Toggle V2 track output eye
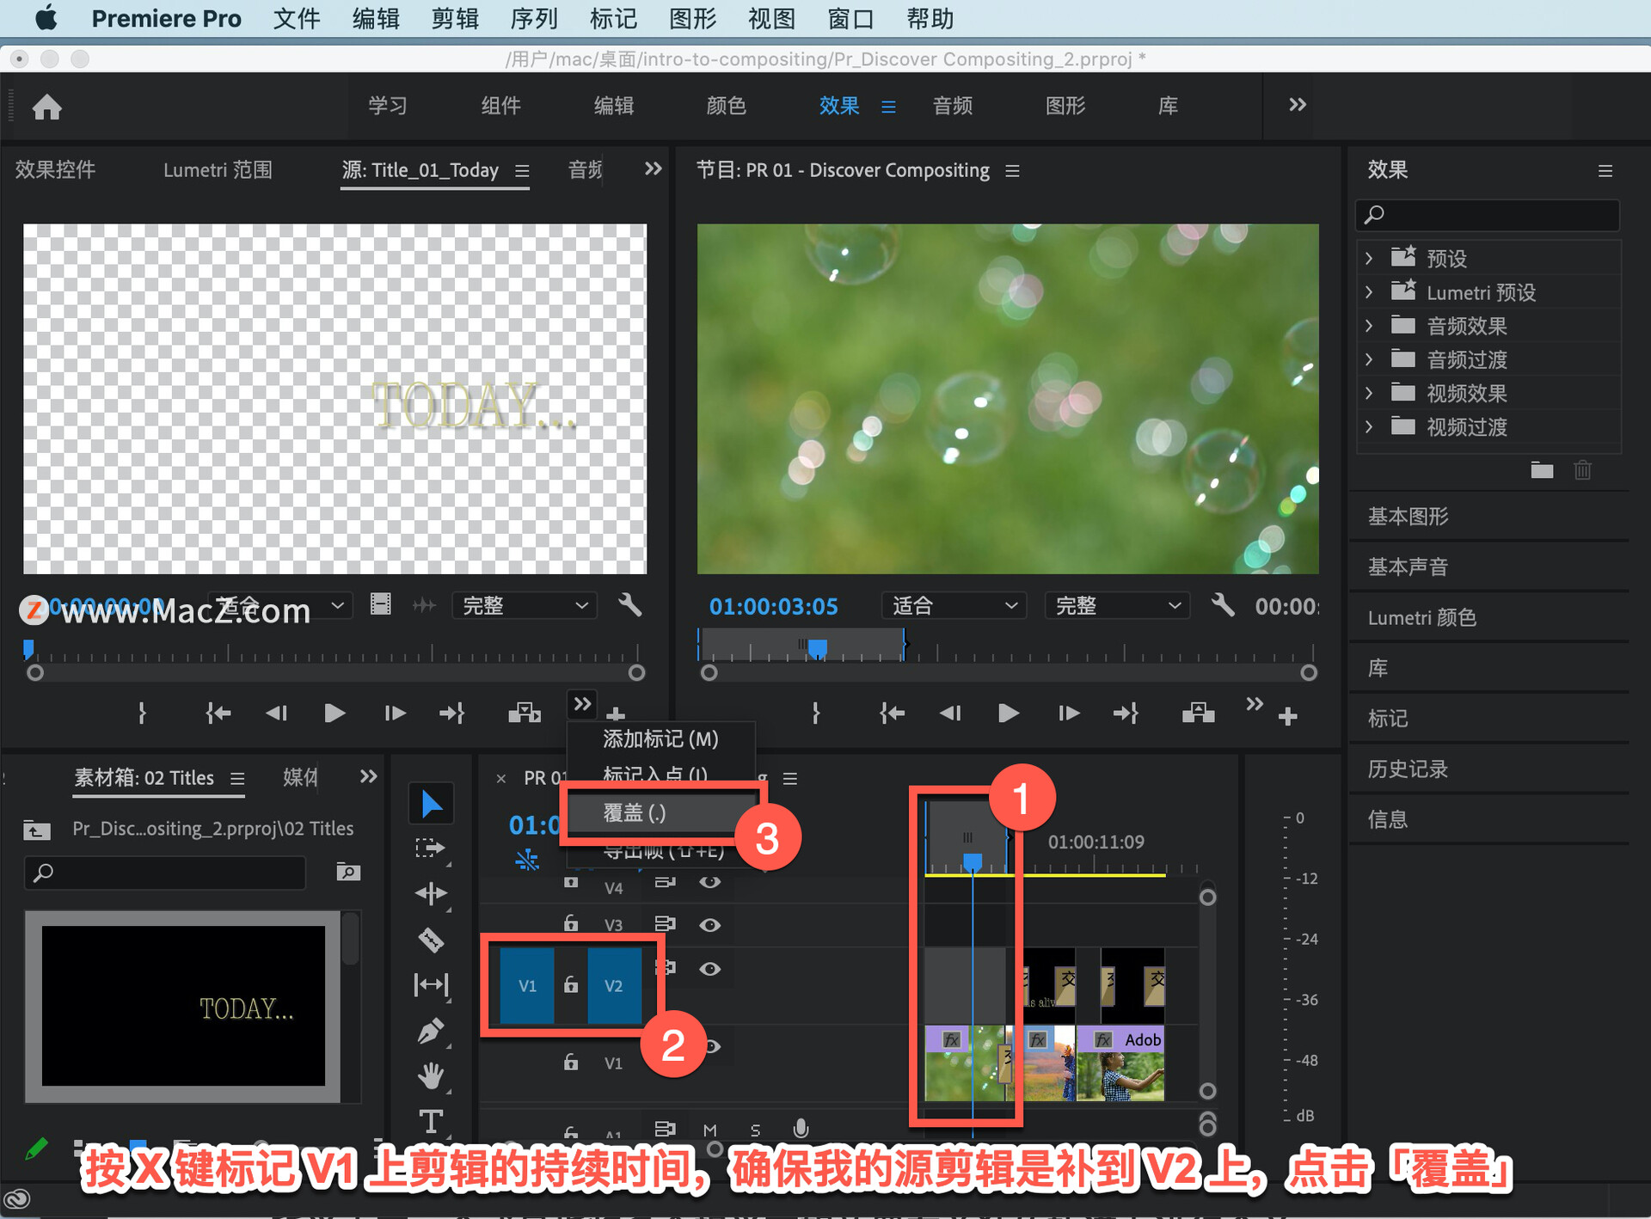The height and width of the screenshot is (1219, 1651). [x=709, y=969]
